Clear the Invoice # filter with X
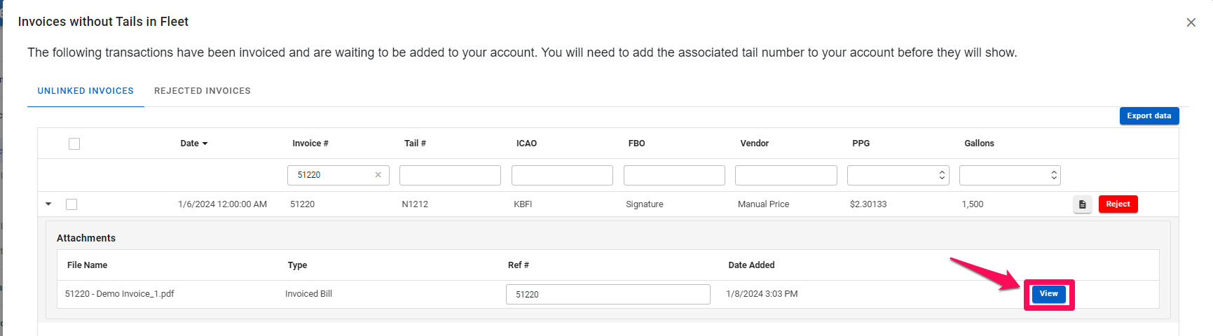1213x336 pixels. (x=378, y=175)
